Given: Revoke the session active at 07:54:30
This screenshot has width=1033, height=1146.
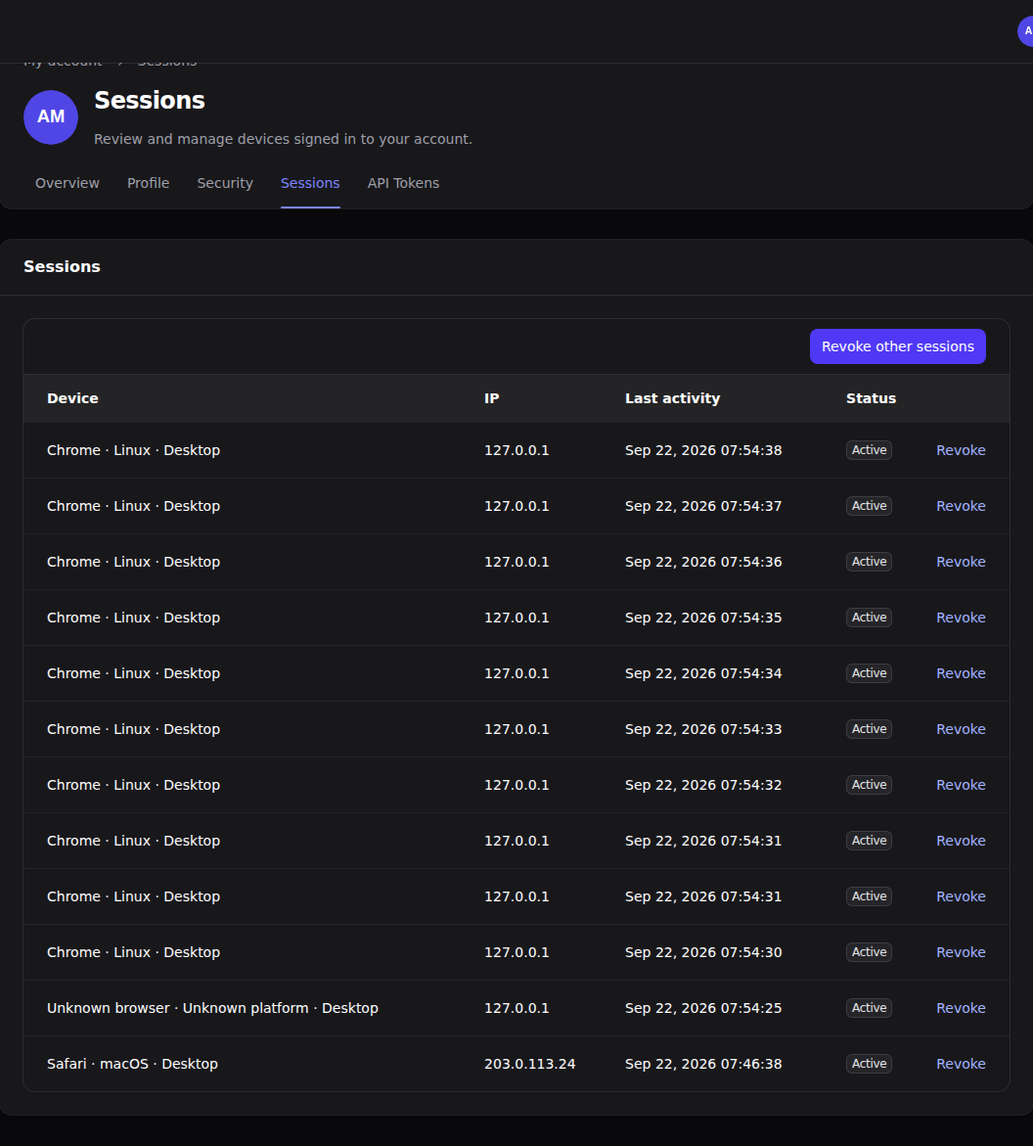Looking at the screenshot, I should (961, 952).
